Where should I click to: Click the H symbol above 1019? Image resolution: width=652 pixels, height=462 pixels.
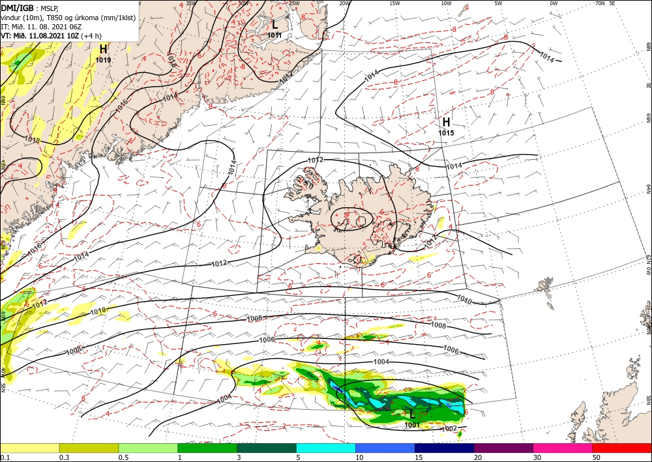(103, 49)
